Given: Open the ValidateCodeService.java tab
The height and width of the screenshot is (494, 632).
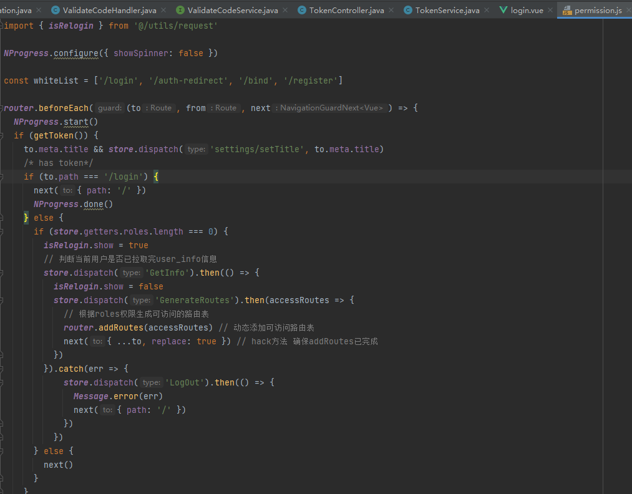Looking at the screenshot, I should click(x=233, y=10).
